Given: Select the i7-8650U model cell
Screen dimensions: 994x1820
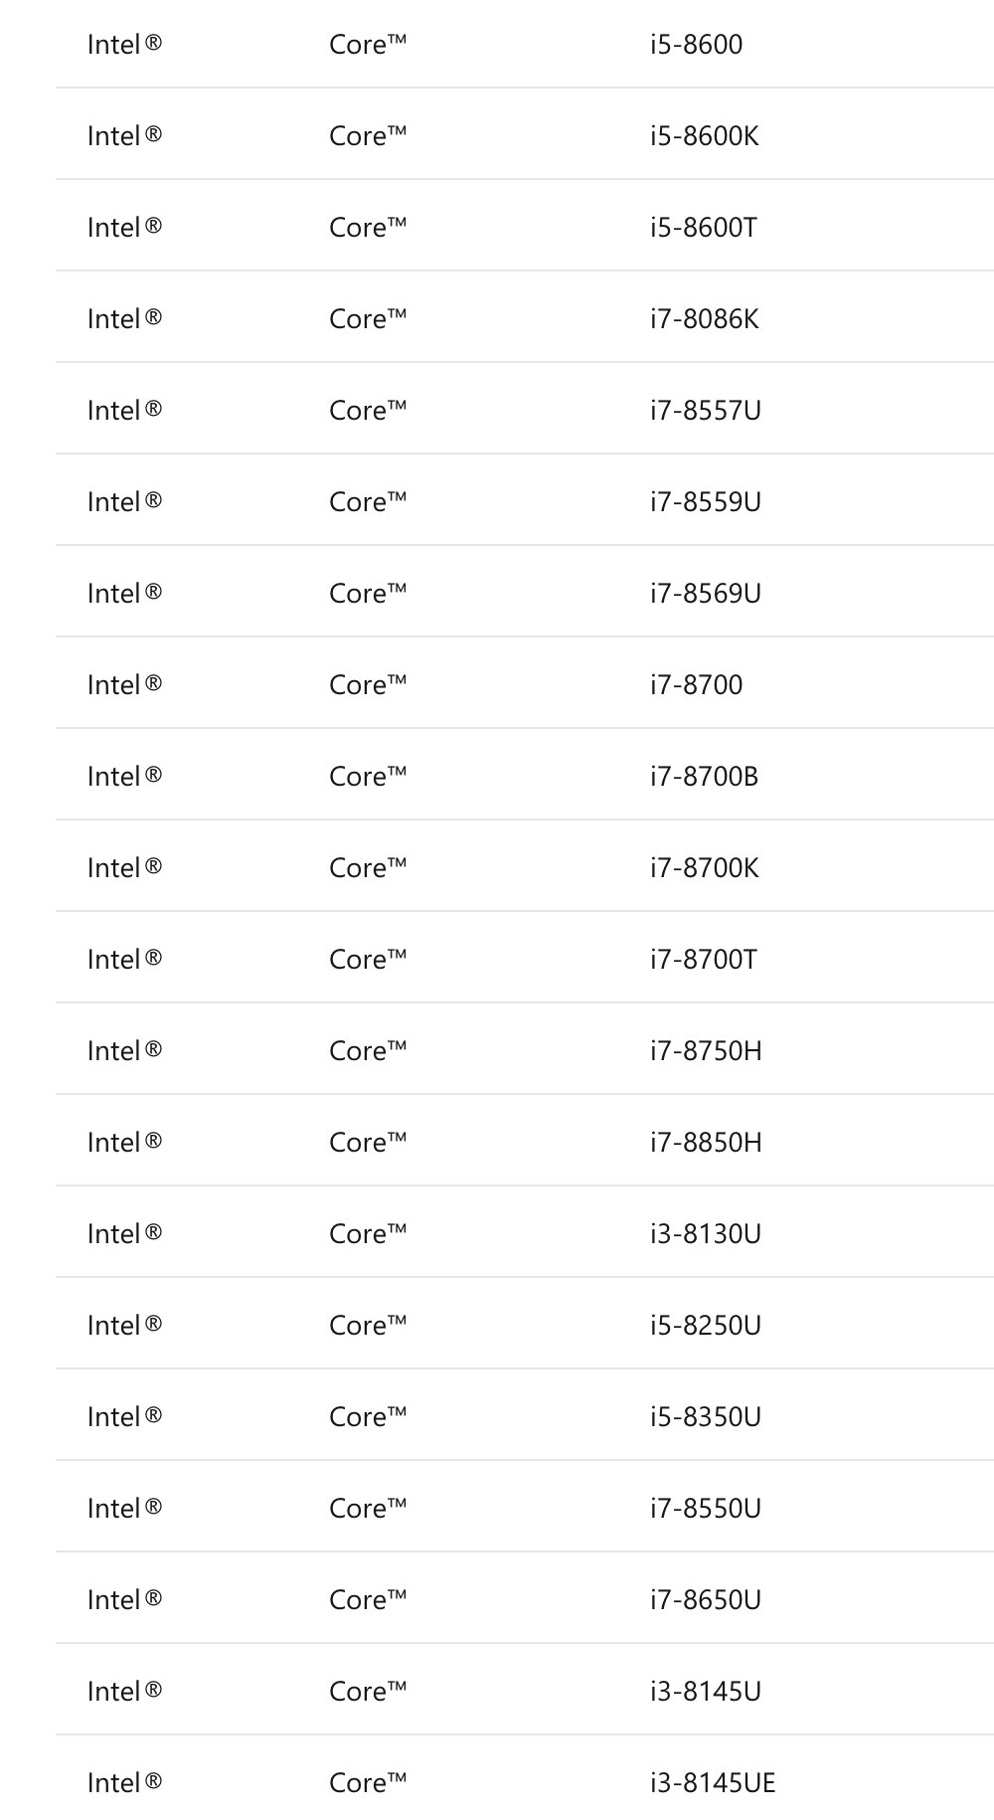Looking at the screenshot, I should click(x=705, y=1600).
